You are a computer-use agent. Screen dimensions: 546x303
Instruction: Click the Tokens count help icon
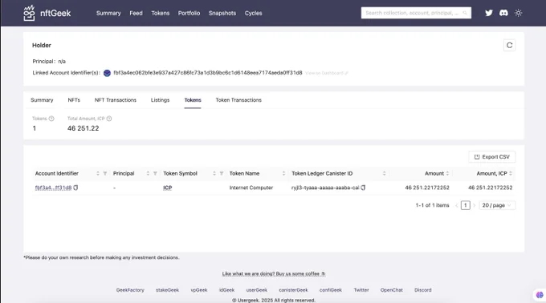[51, 119]
